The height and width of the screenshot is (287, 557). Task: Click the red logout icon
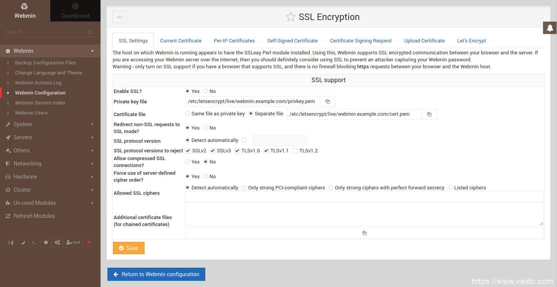89,243
